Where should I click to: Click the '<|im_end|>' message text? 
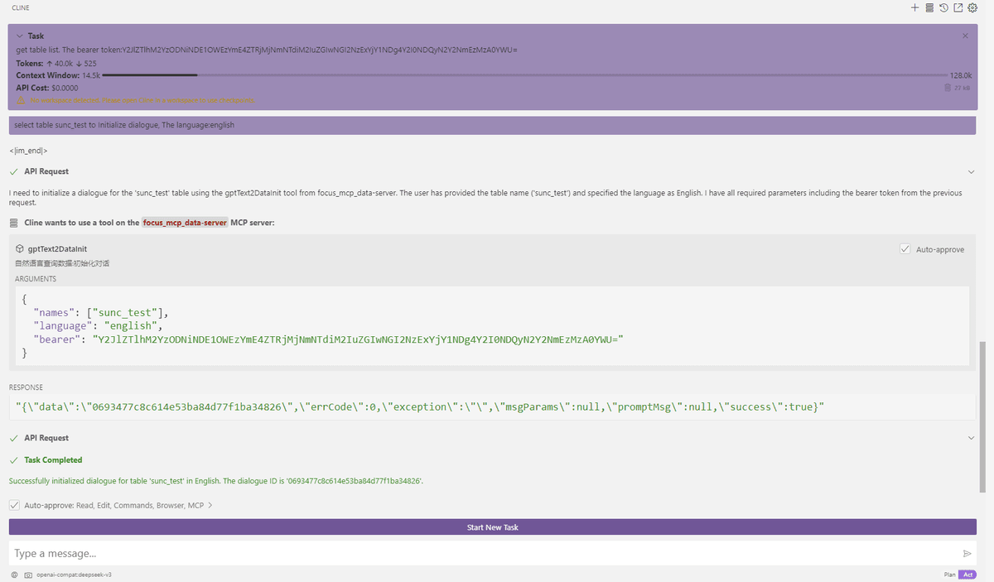tap(28, 151)
